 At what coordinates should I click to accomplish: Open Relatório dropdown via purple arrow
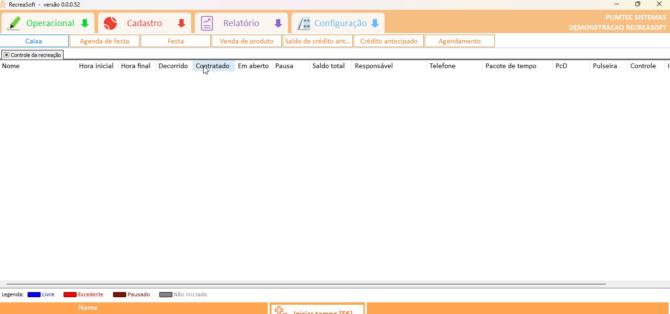[x=278, y=23]
